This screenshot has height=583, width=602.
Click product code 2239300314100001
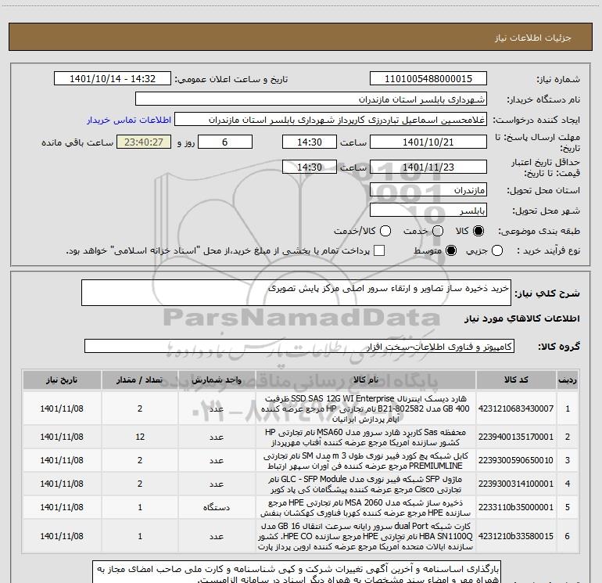click(516, 484)
